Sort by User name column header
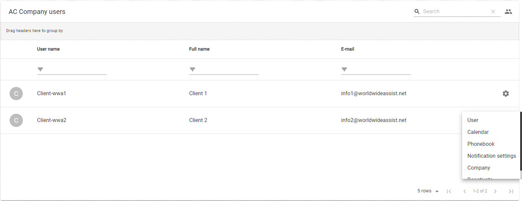The image size is (522, 201). coord(48,49)
